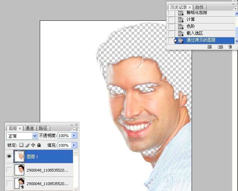Switch to the 动作 tab
238x191 pixels.
tap(199, 7)
